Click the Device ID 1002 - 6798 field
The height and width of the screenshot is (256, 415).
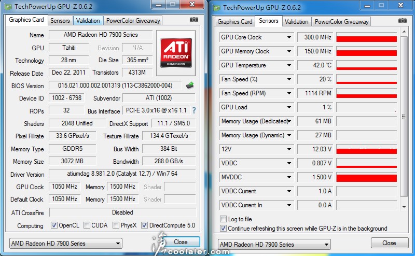(x=66, y=98)
